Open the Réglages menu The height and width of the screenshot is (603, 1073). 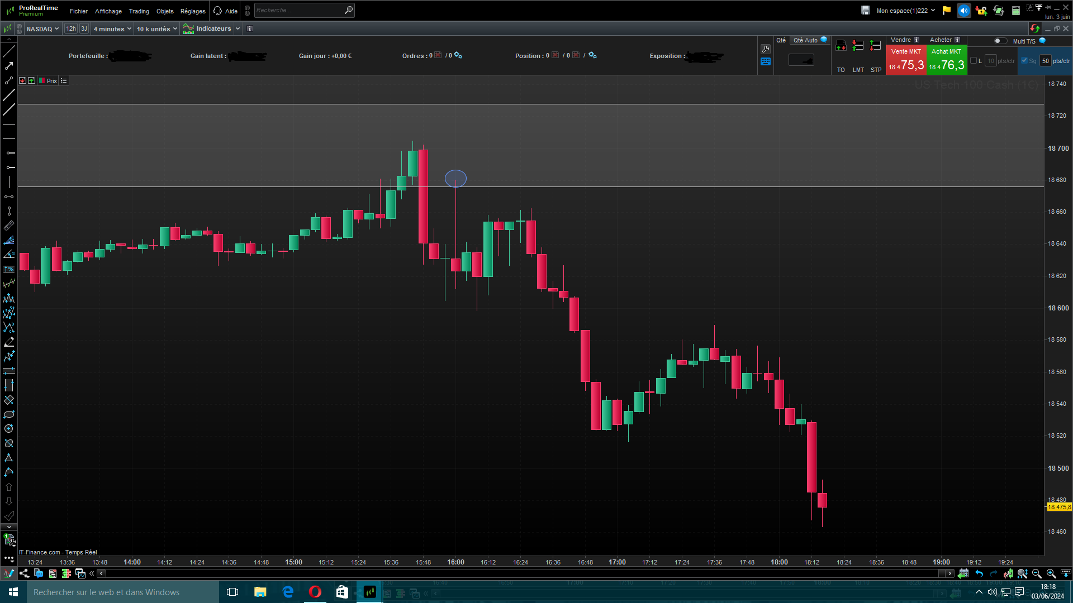pos(193,11)
